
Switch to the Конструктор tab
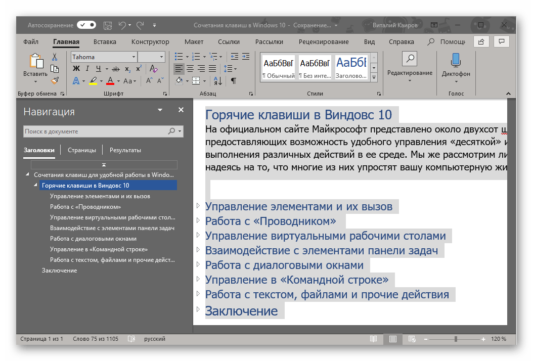pyautogui.click(x=150, y=42)
